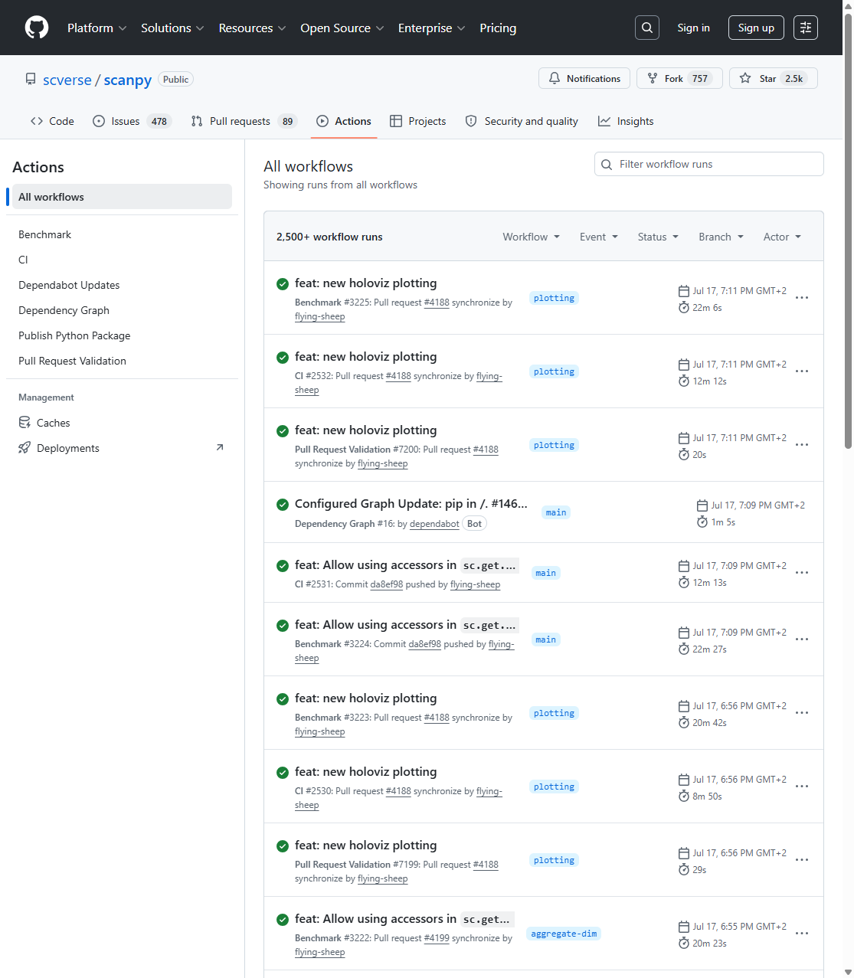The image size is (854, 978).
Task: Fork the scanpy repository
Action: 679,78
